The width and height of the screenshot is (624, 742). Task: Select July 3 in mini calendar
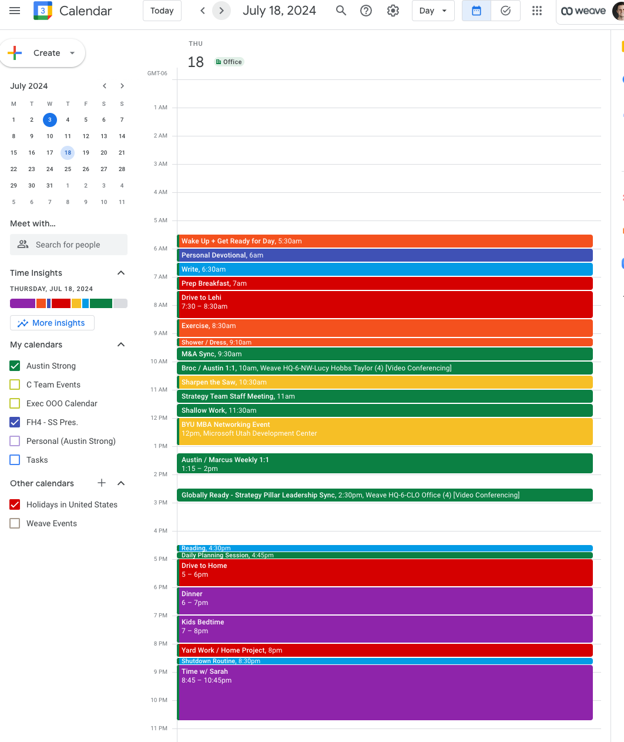[x=50, y=120]
